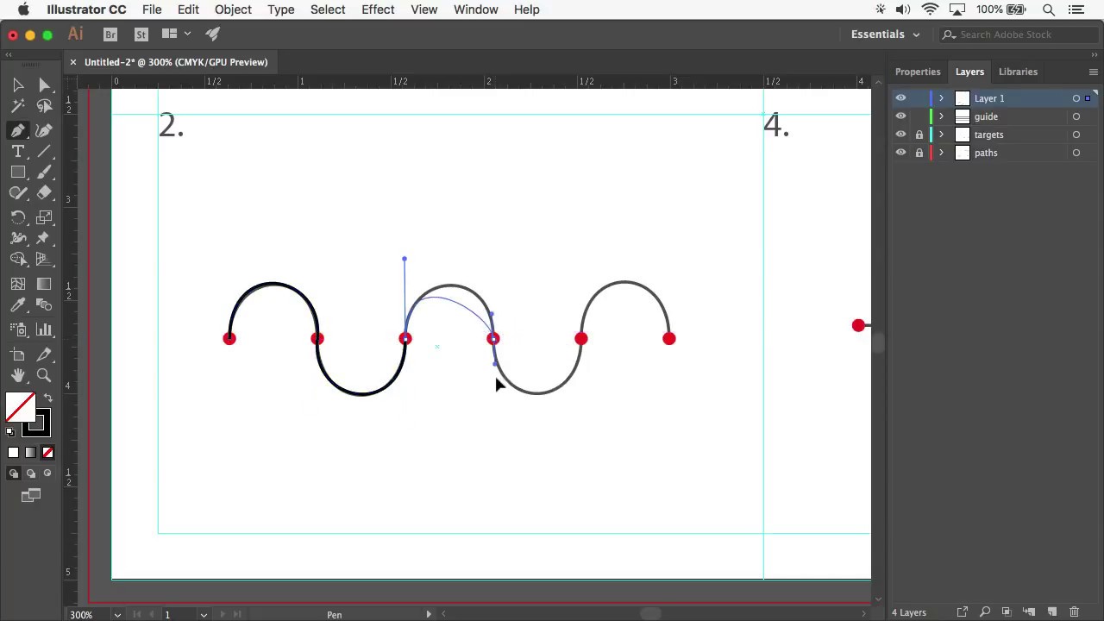Select the Layer 1 row name
The height and width of the screenshot is (621, 1104).
point(989,98)
